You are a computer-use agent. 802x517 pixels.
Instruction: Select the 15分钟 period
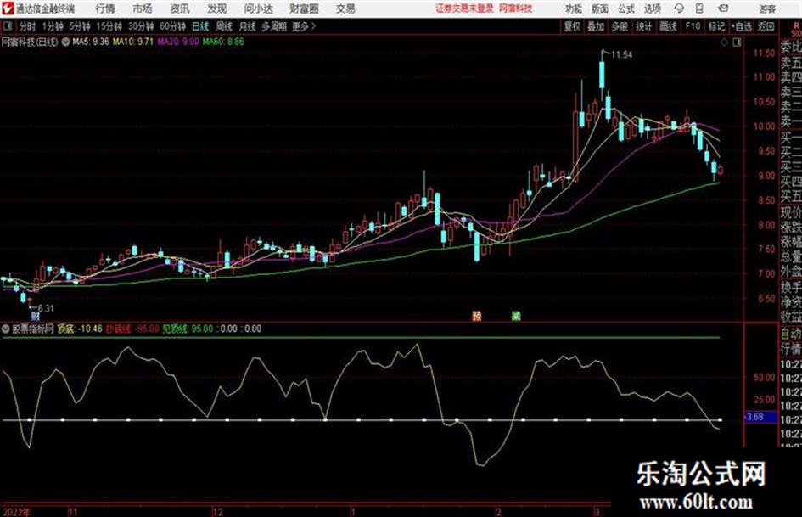pyautogui.click(x=109, y=26)
